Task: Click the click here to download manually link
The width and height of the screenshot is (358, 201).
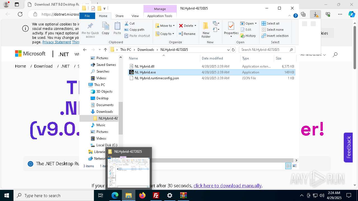Action: click(227, 186)
